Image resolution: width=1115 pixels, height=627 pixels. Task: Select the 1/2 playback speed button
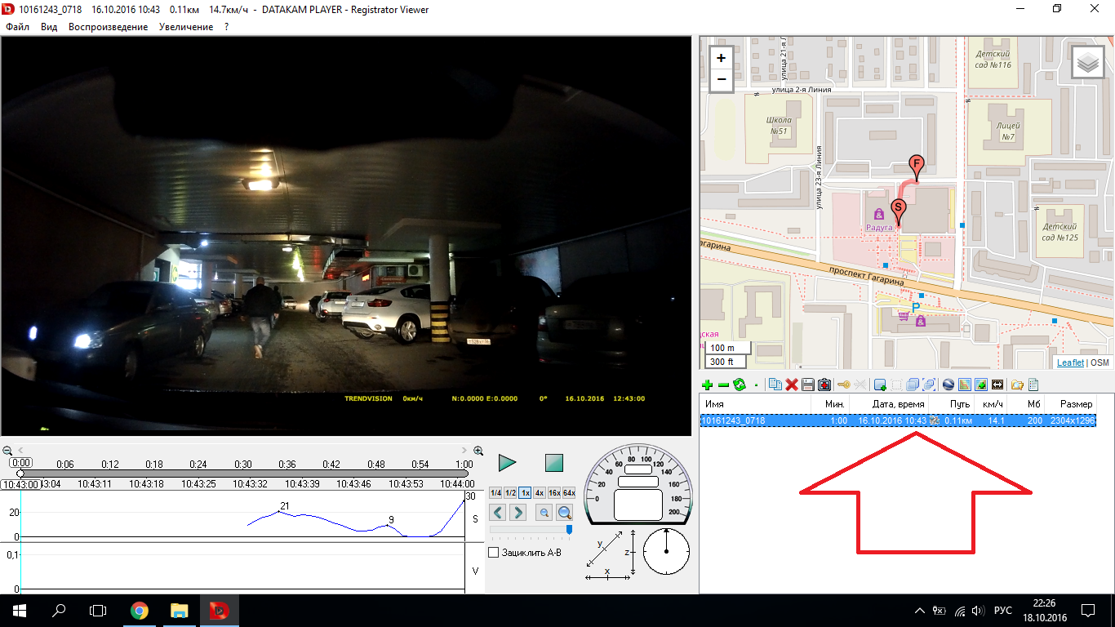coord(510,493)
